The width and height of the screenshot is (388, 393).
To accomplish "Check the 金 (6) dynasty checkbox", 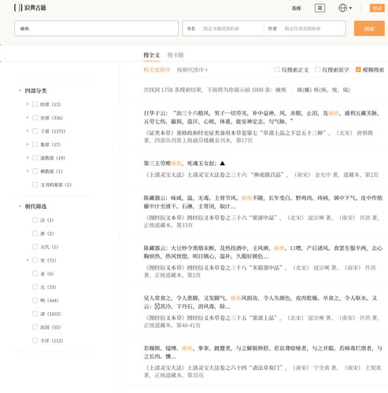I will 35,274.
